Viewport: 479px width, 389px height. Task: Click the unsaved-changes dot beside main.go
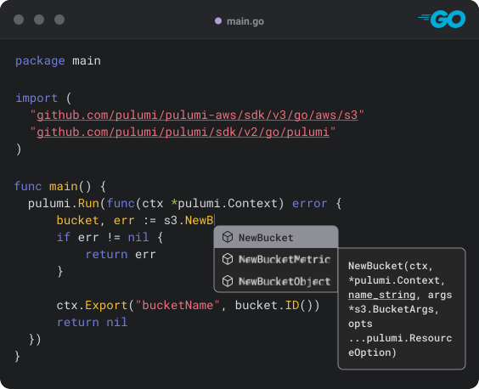(x=218, y=20)
